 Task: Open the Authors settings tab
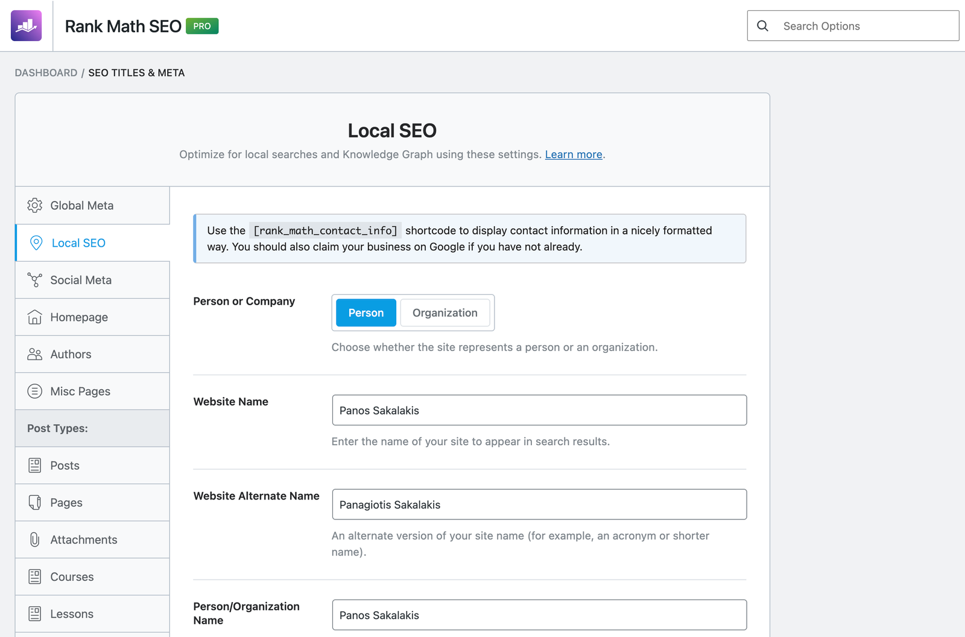92,354
